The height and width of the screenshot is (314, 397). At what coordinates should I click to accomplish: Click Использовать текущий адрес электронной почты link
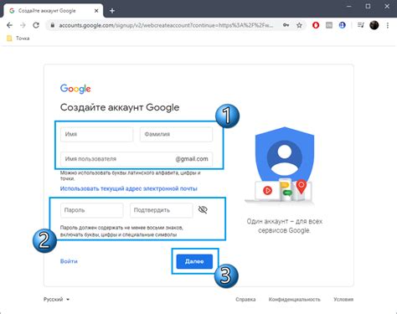129,188
